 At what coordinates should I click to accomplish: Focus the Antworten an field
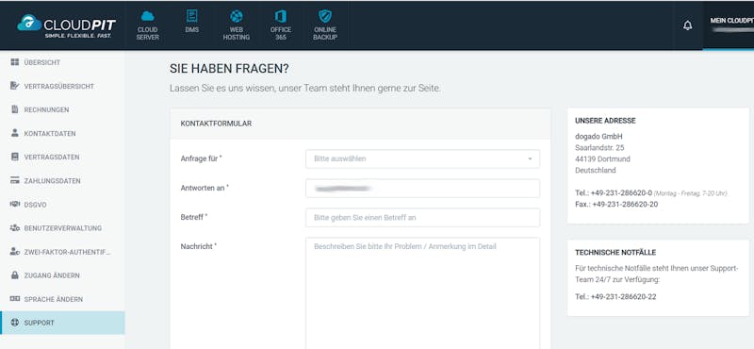coord(422,189)
